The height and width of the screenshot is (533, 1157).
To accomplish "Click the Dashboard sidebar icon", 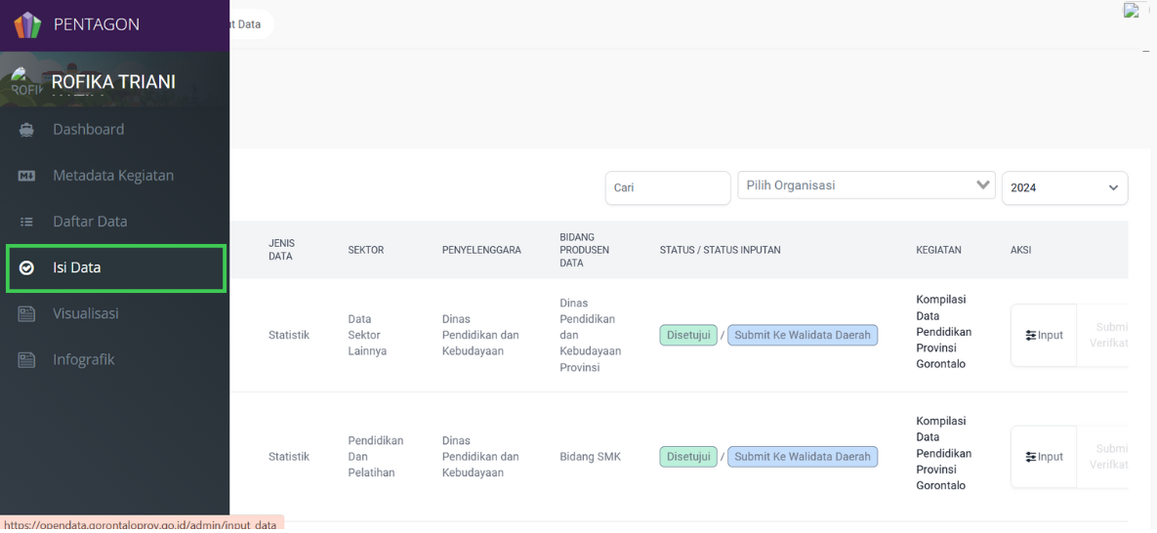I will coord(26,130).
